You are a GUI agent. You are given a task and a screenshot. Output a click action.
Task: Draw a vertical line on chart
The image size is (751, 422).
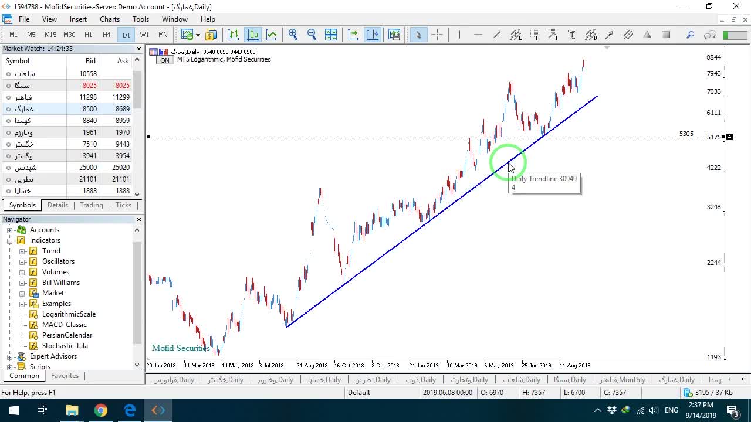[x=459, y=35]
